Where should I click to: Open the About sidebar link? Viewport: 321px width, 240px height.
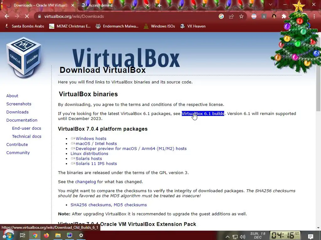12,96
